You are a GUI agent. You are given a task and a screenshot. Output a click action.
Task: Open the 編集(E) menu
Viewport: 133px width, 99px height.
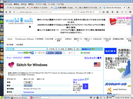point(16,4)
